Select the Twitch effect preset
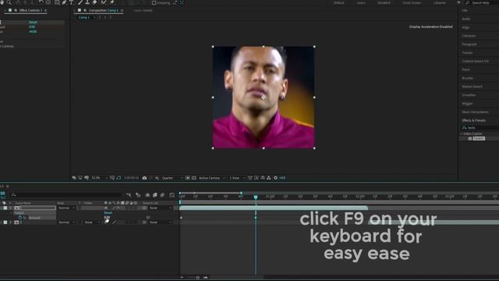The image size is (499, 281). [x=479, y=139]
